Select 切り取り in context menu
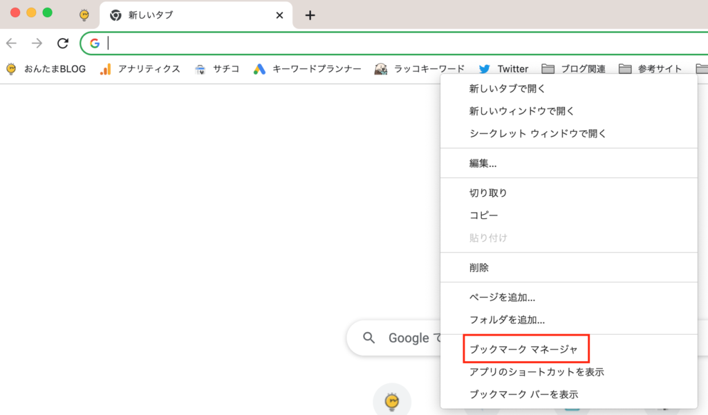Image resolution: width=708 pixels, height=415 pixels. coord(569,193)
